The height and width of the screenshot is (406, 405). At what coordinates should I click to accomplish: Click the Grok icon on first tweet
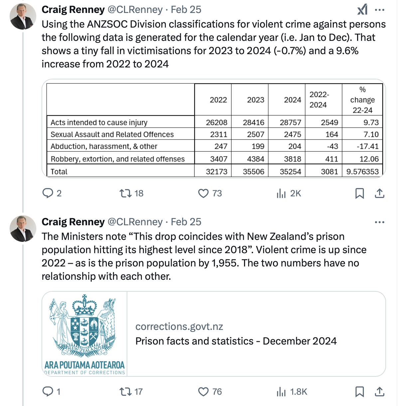click(x=362, y=9)
